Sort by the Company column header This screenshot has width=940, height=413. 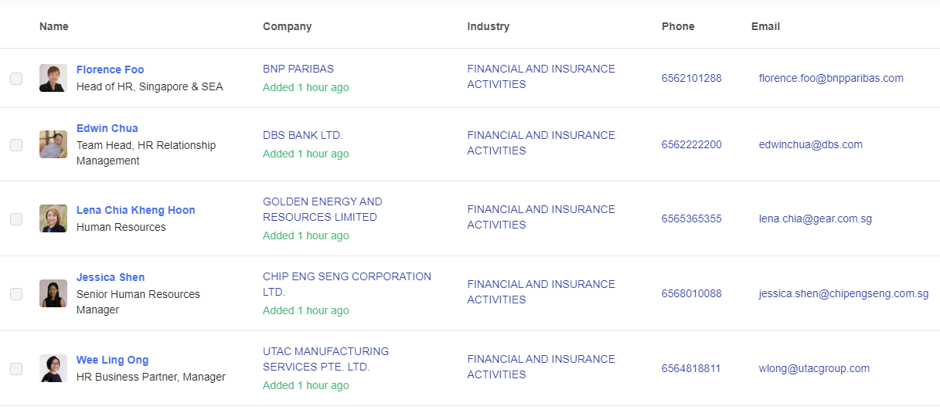click(x=287, y=26)
